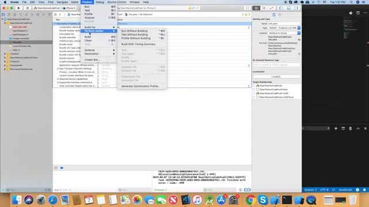The height and width of the screenshot is (207, 369).
Task: Choose Run Without Building from the submenu
Action: click(x=142, y=31)
